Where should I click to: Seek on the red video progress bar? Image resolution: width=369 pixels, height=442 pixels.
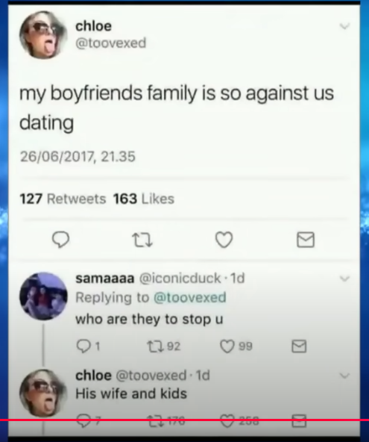[184, 420]
